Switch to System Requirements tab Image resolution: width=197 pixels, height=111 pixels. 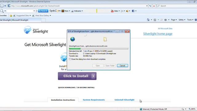click(x=94, y=100)
